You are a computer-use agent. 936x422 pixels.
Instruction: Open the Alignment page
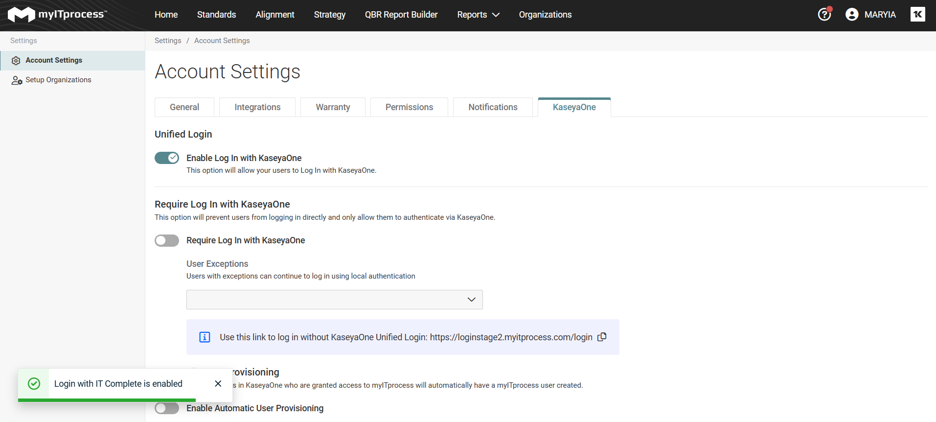point(275,15)
